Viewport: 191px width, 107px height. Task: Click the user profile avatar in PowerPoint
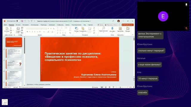pyautogui.click(x=118, y=21)
